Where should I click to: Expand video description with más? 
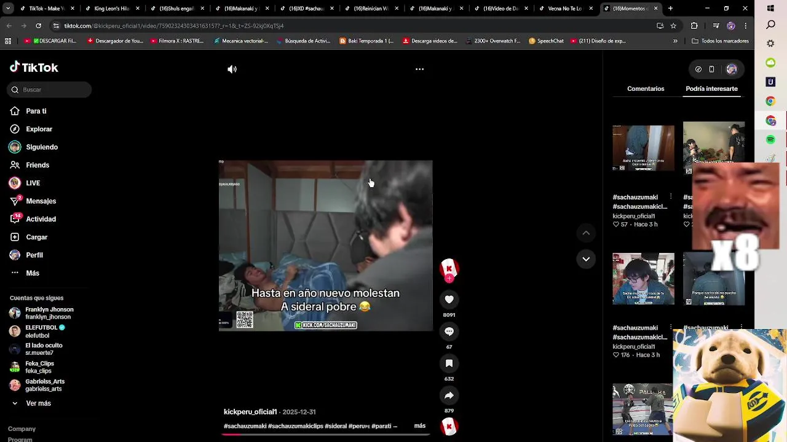[420, 425]
